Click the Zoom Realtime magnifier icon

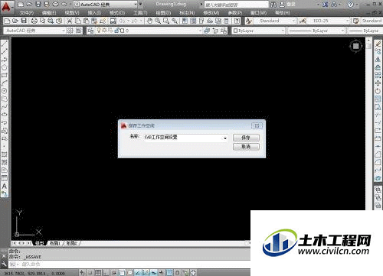[x=158, y=21]
